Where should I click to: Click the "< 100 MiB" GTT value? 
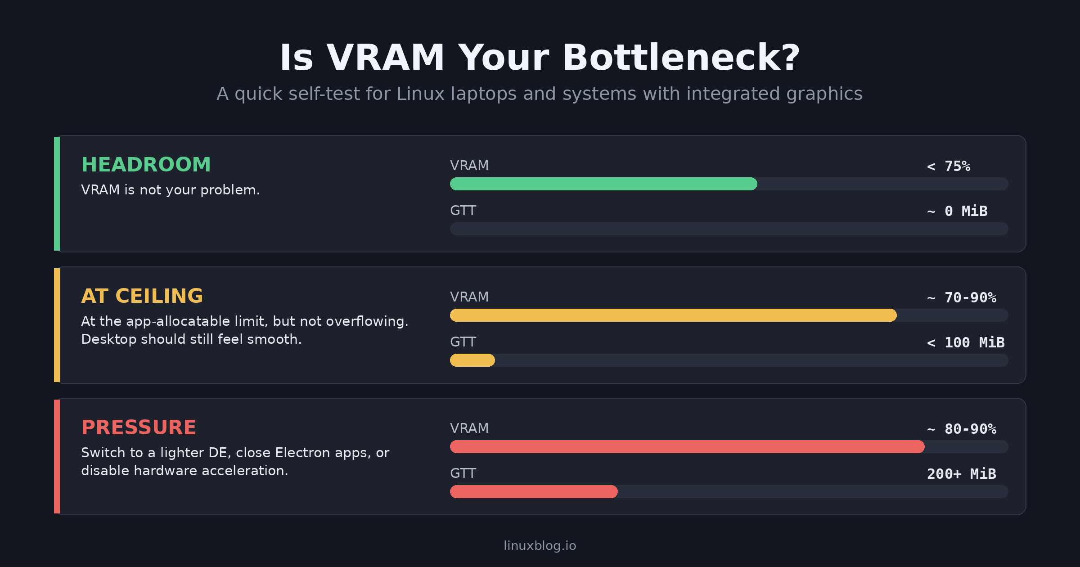point(965,342)
